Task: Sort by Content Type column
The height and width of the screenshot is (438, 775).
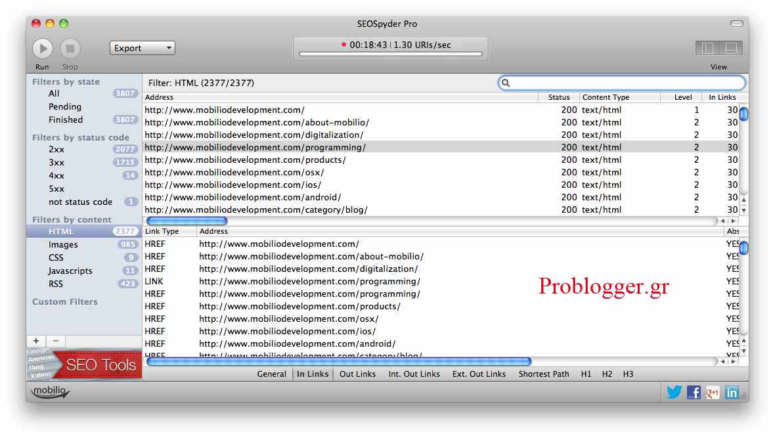Action: (620, 97)
